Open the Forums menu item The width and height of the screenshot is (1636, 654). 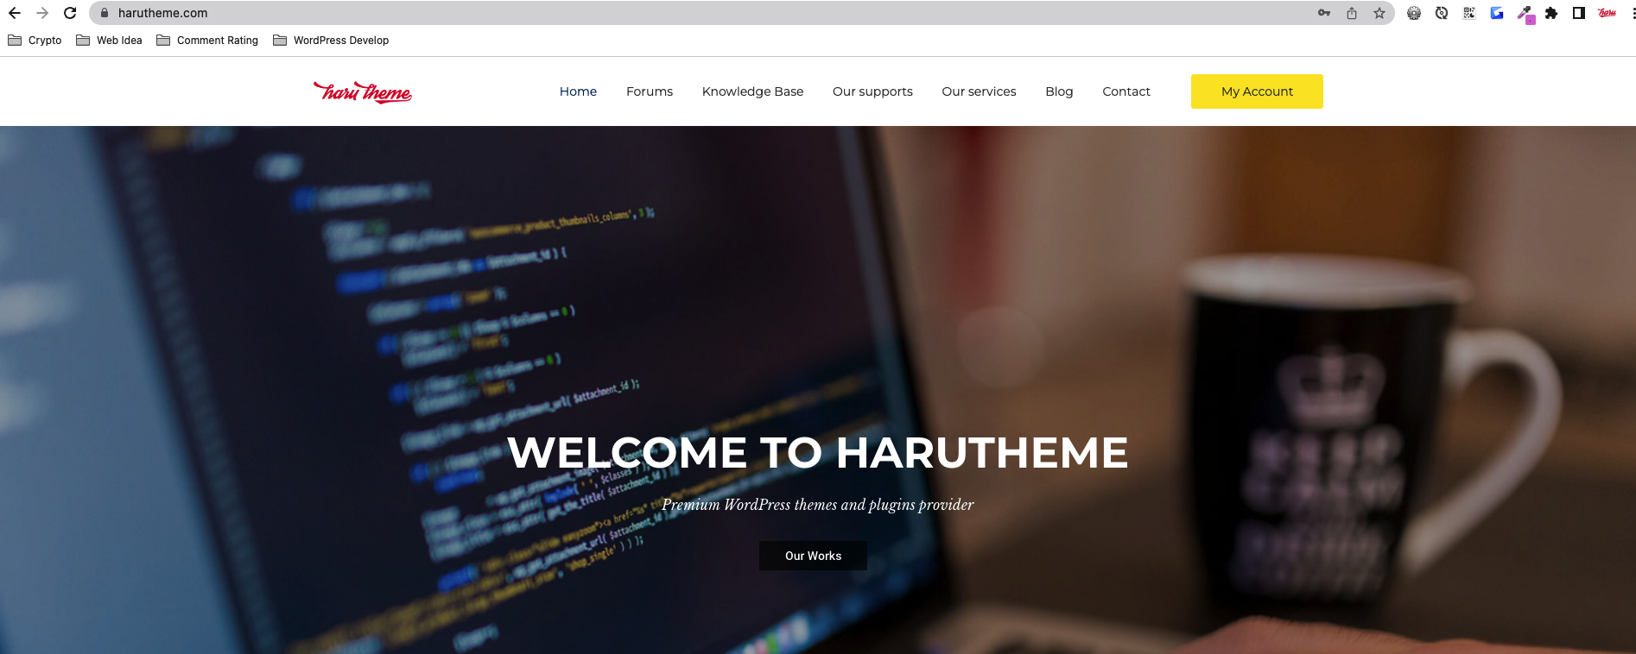click(x=650, y=91)
